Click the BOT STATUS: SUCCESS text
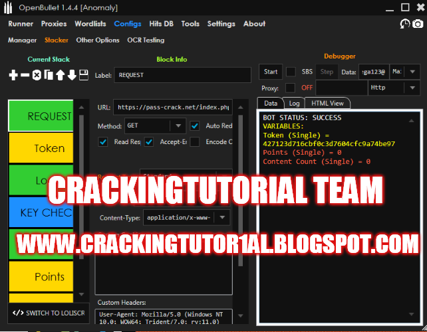 (x=302, y=118)
